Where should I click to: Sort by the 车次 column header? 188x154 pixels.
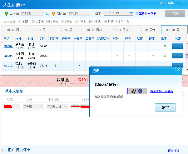pyautogui.click(x=7, y=38)
